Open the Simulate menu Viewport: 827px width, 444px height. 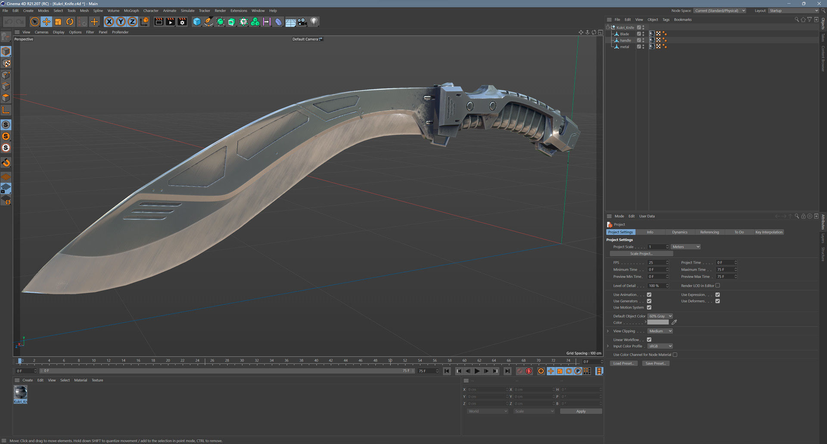tap(187, 11)
